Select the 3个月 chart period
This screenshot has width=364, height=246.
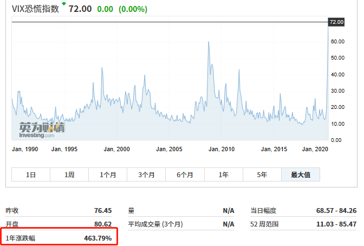click(x=146, y=174)
